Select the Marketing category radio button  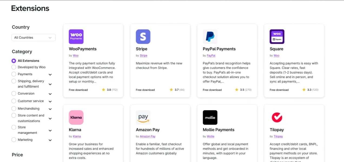pyautogui.click(x=14, y=140)
